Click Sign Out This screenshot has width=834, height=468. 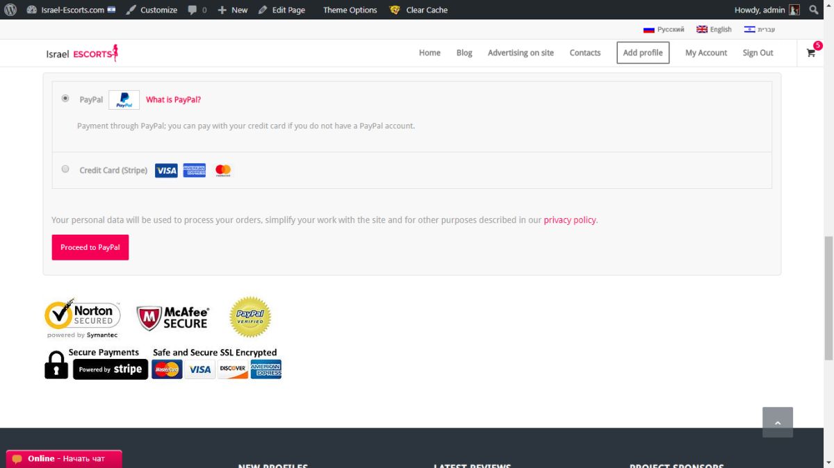[x=758, y=53]
